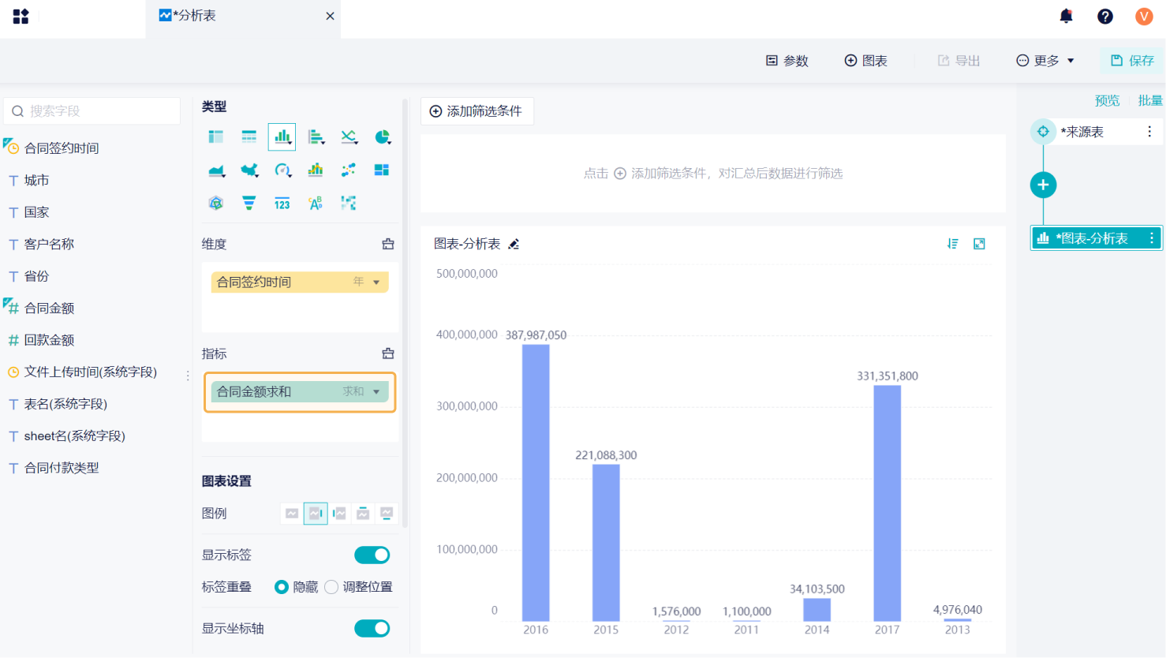Pick the heatmap chart type
Screen dimensions: 1166x658
pyautogui.click(x=349, y=204)
